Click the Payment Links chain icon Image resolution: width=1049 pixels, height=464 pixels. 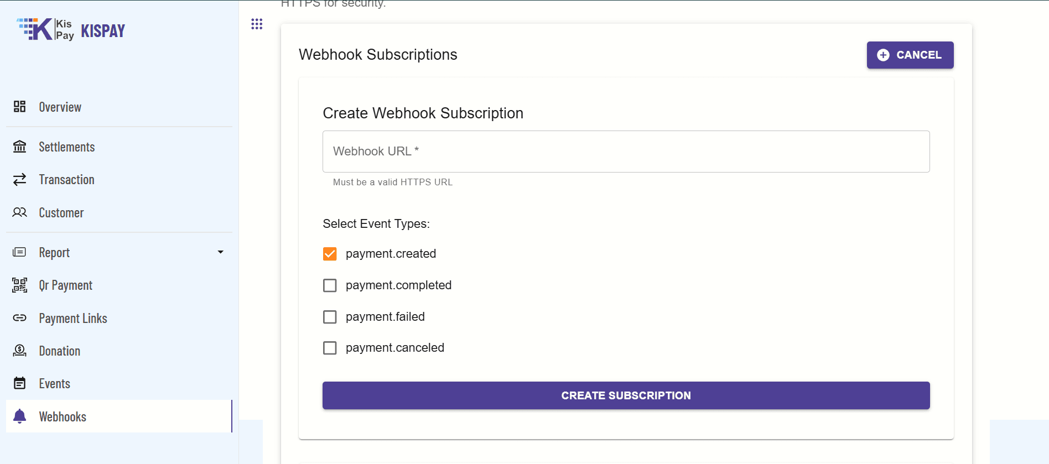19,318
